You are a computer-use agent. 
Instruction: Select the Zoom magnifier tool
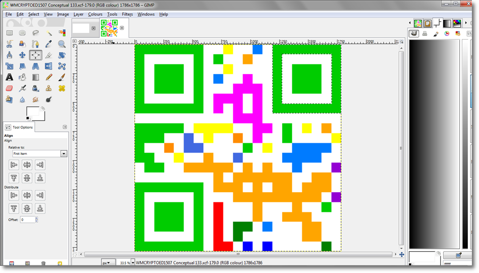tap(62, 44)
